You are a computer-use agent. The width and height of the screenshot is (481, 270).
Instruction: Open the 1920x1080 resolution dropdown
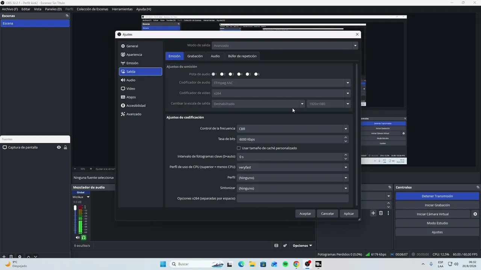click(329, 104)
